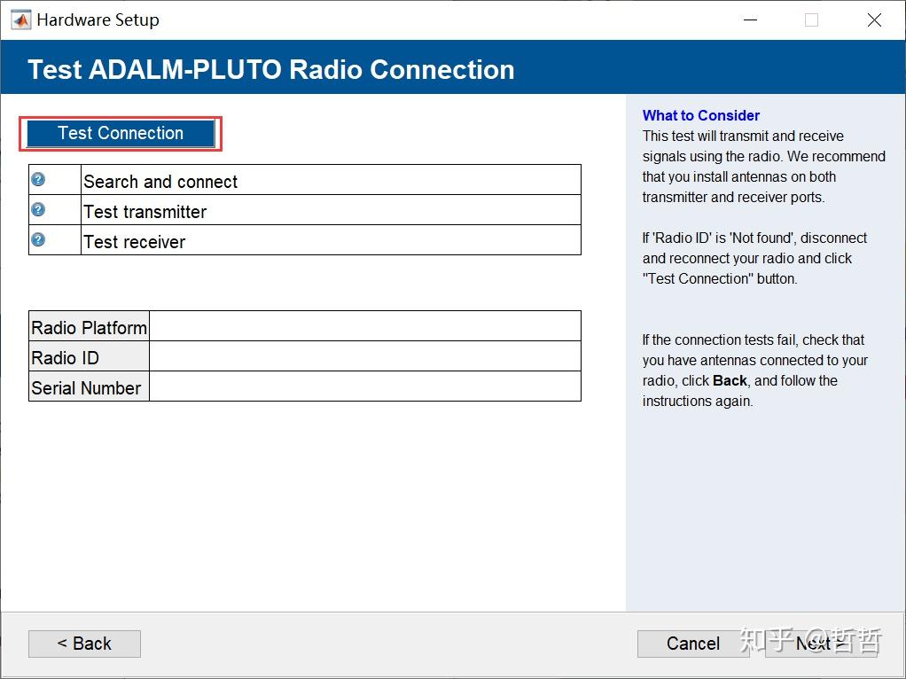This screenshot has width=906, height=679.
Task: Click the Test Connection button
Action: pyautogui.click(x=121, y=134)
